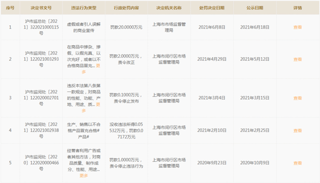Click decision date 2020年9月23日

coord(212,163)
